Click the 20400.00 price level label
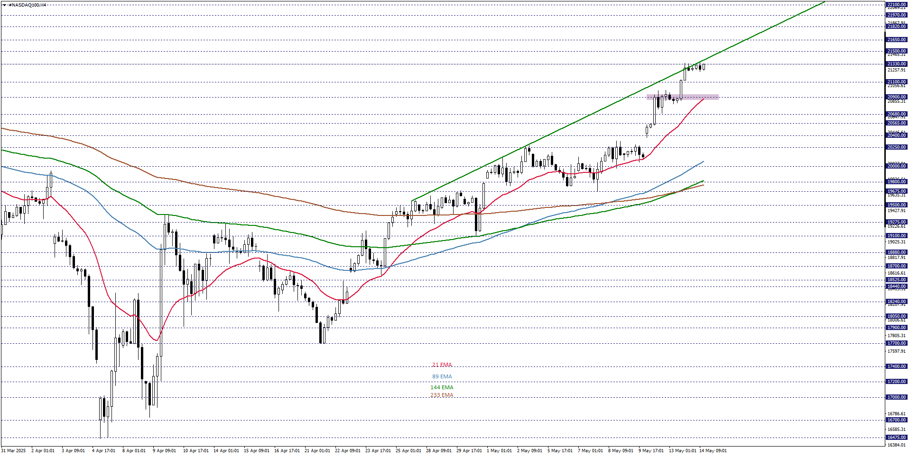The height and width of the screenshot is (456, 909). (897, 135)
